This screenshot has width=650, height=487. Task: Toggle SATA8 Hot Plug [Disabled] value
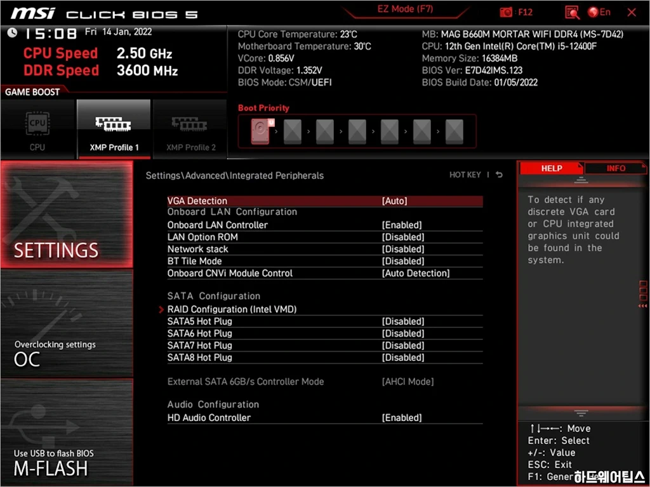coord(403,358)
